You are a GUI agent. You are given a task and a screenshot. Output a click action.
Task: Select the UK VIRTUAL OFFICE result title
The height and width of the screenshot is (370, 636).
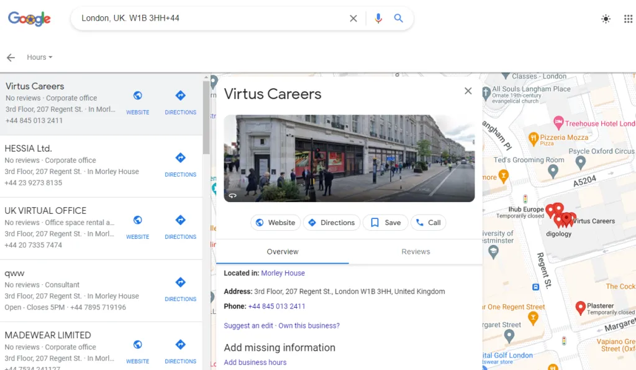point(45,211)
